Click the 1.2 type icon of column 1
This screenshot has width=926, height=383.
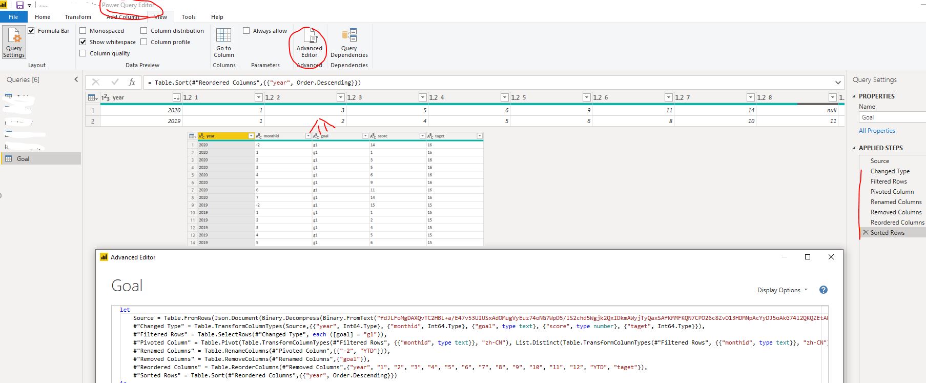click(x=188, y=97)
